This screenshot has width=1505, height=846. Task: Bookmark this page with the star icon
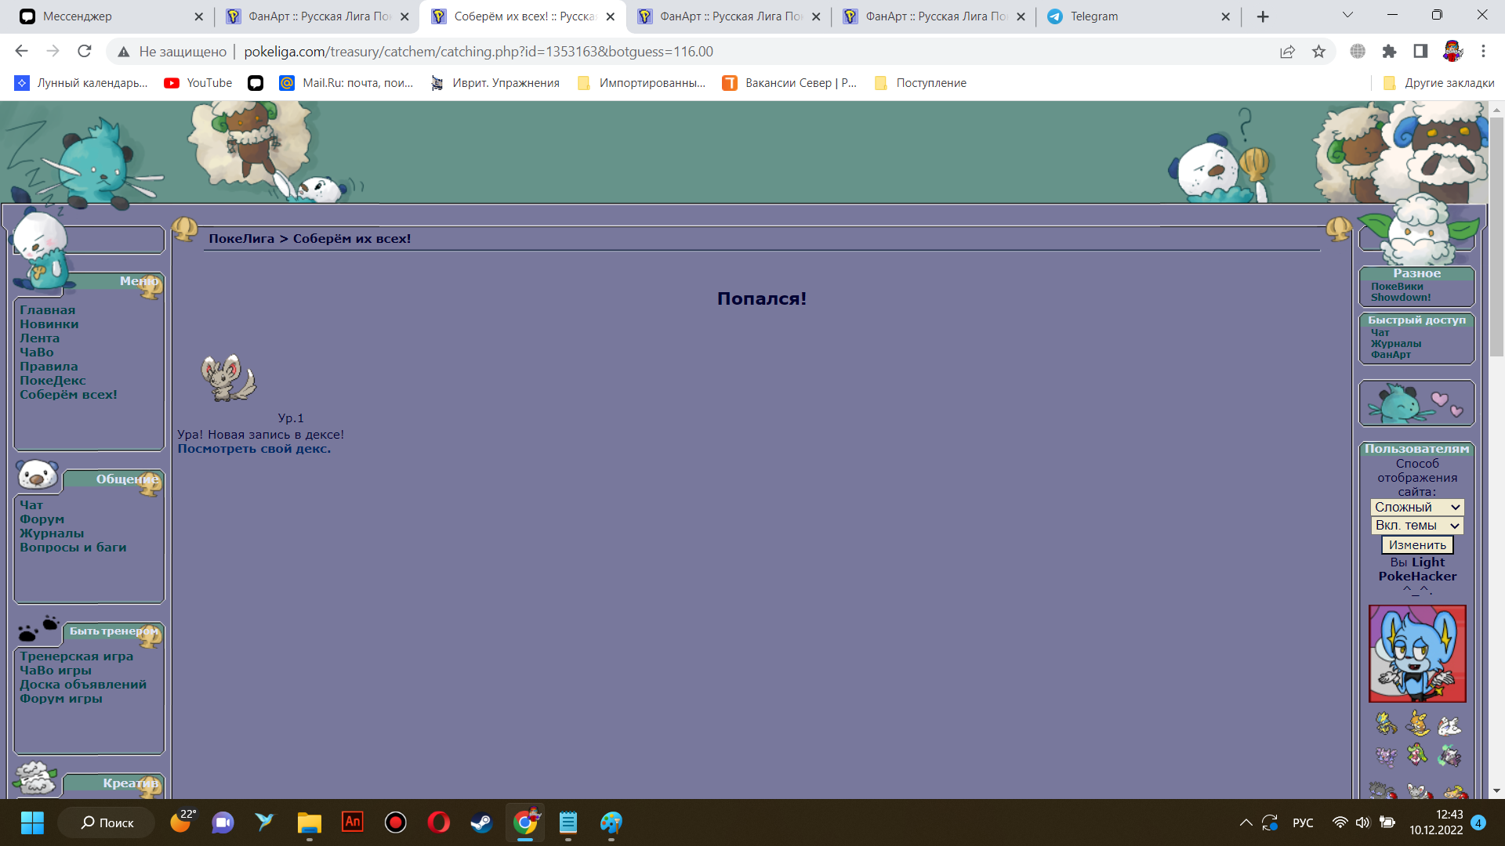(1318, 51)
